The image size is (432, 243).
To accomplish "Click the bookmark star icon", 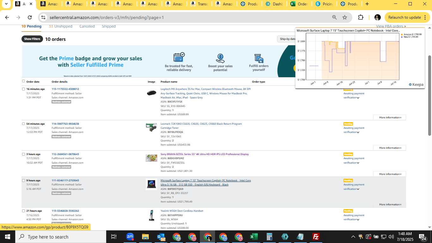I will [x=345, y=17].
